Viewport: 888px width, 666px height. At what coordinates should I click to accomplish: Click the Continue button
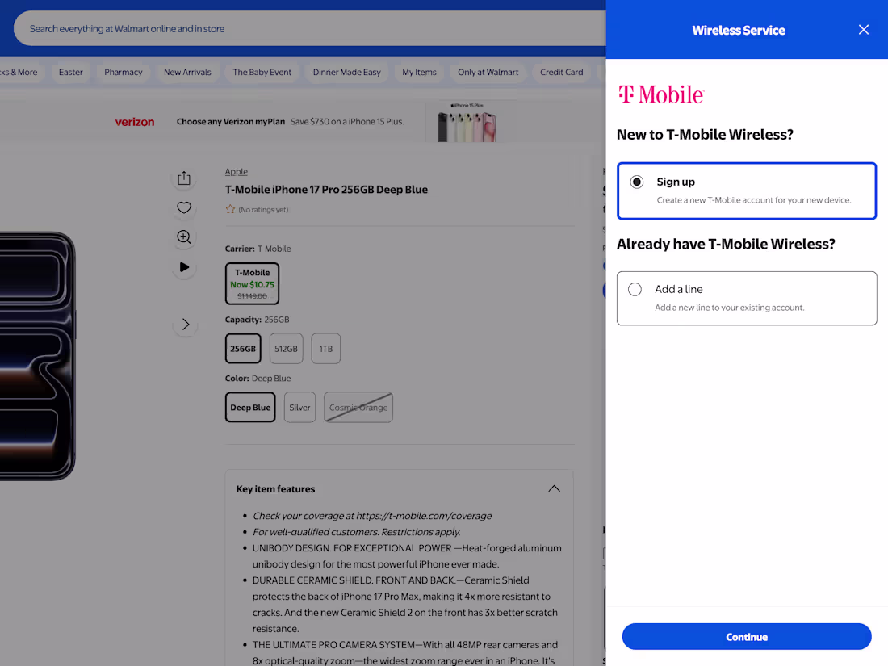tap(747, 637)
